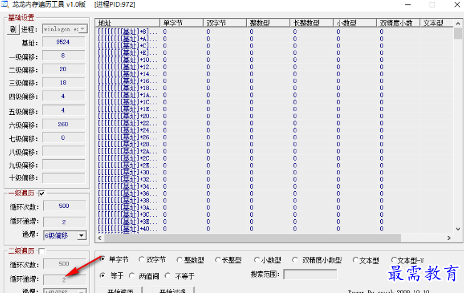Select the 文本型 radio button
The height and width of the screenshot is (293, 464).
pyautogui.click(x=355, y=260)
